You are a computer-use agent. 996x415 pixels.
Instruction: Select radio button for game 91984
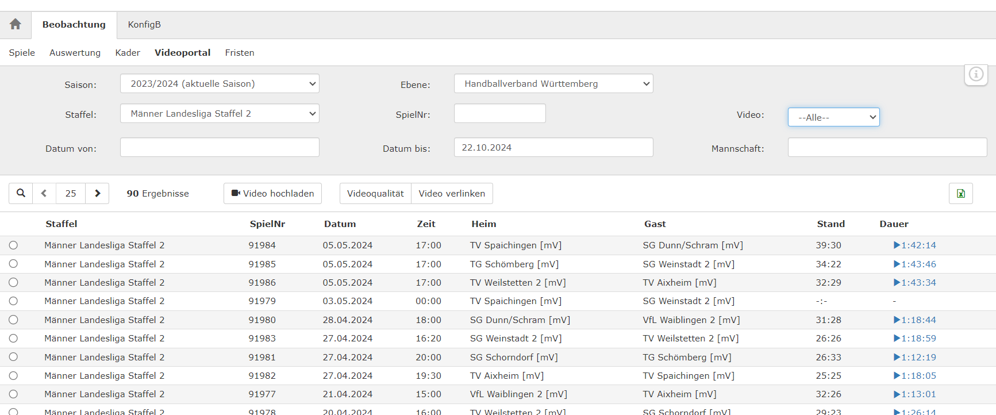pos(13,245)
